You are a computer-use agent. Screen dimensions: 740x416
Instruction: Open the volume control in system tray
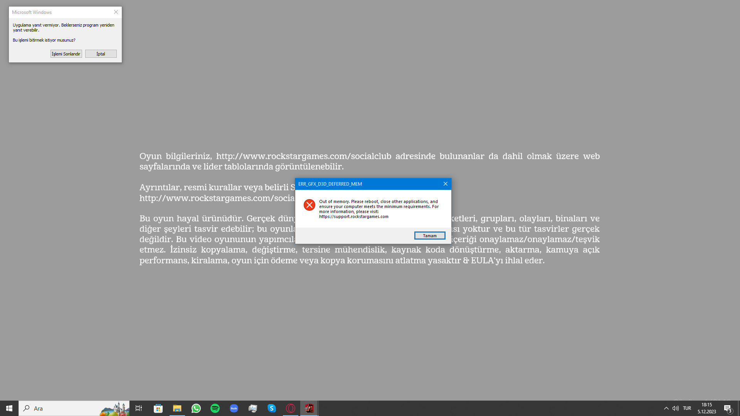675,408
